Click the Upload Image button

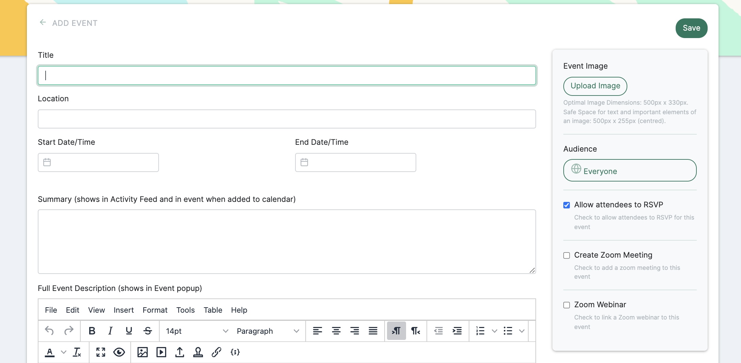tap(595, 86)
